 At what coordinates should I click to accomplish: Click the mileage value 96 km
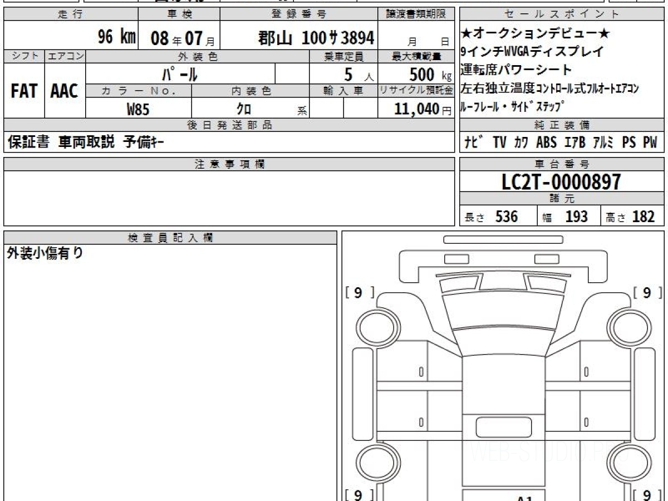pos(117,37)
